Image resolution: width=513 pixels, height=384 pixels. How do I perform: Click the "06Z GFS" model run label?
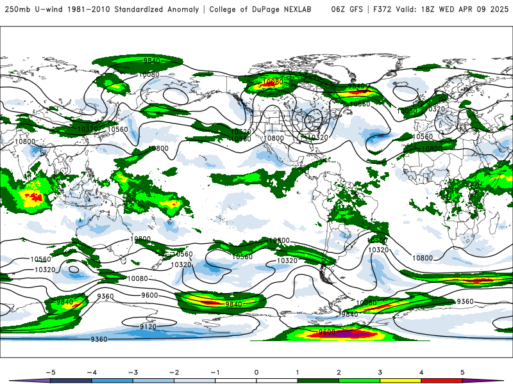[347, 9]
